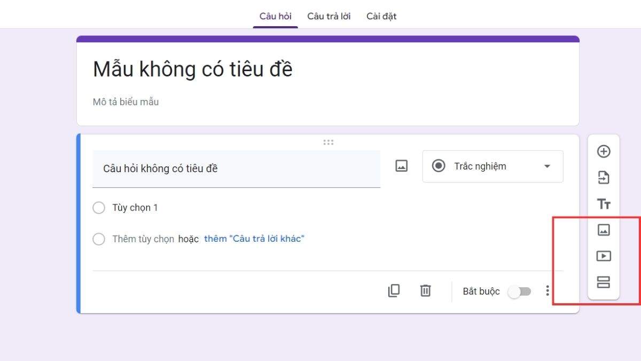Add a section from the side toolbar
Viewport: 641px width, 361px height.
click(603, 282)
